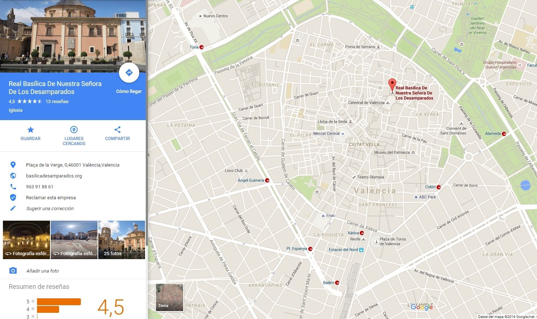Click the Resumen de reseñas heading
The height and width of the screenshot is (319, 537).
coord(39,287)
